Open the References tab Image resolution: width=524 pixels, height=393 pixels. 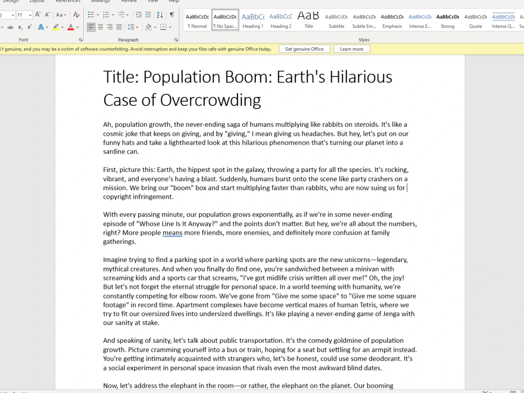coord(68,1)
